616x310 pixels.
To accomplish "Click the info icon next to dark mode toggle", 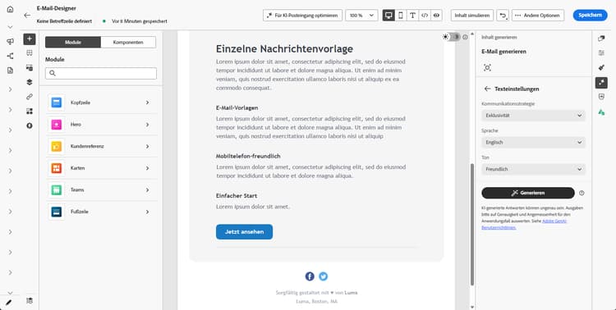I will pyautogui.click(x=465, y=37).
